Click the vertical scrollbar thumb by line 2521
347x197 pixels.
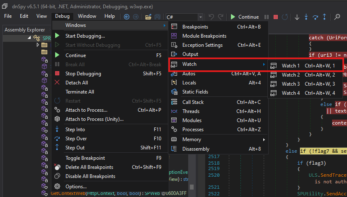pyautogui.click(x=192, y=187)
